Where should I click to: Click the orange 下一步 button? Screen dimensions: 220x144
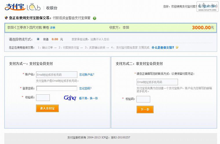[145, 109]
